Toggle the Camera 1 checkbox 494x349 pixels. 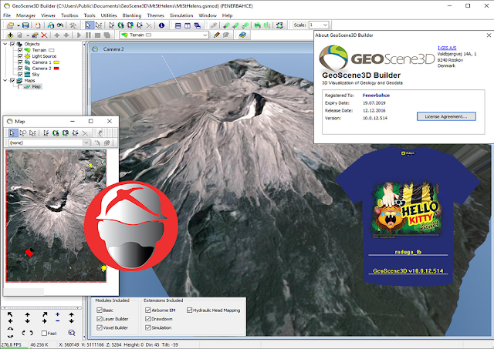20,62
